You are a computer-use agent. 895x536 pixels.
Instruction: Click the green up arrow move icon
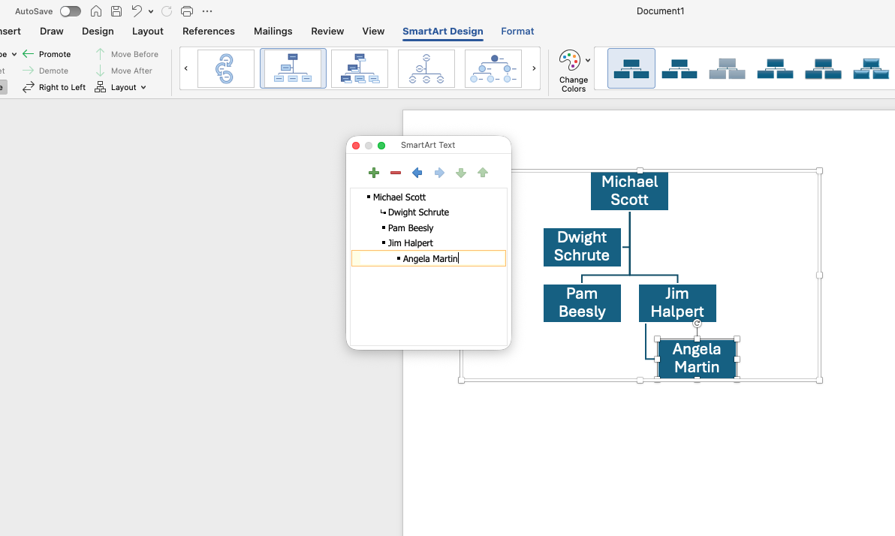click(483, 173)
